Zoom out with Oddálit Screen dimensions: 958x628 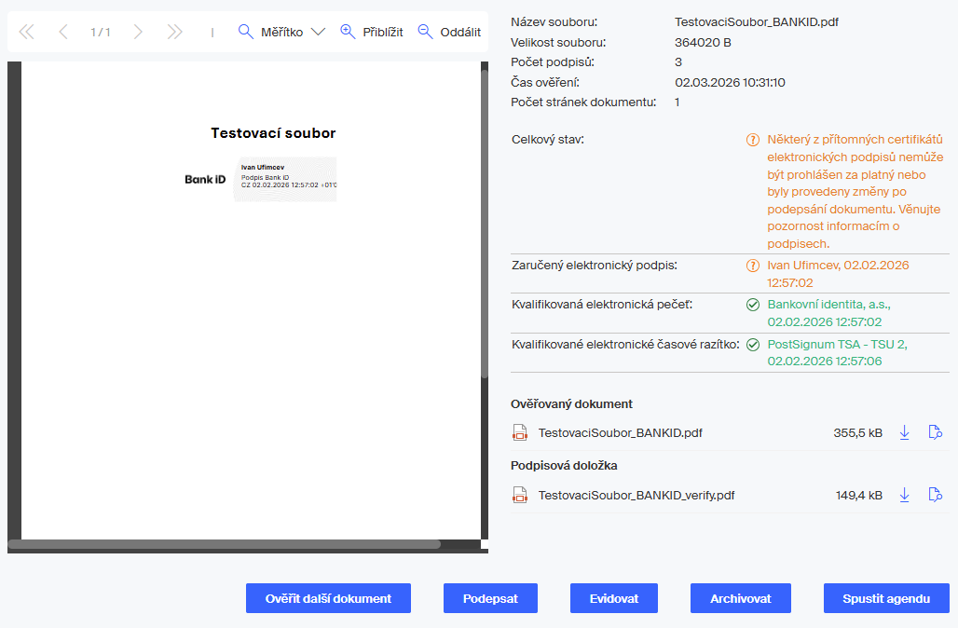pyautogui.click(x=449, y=32)
